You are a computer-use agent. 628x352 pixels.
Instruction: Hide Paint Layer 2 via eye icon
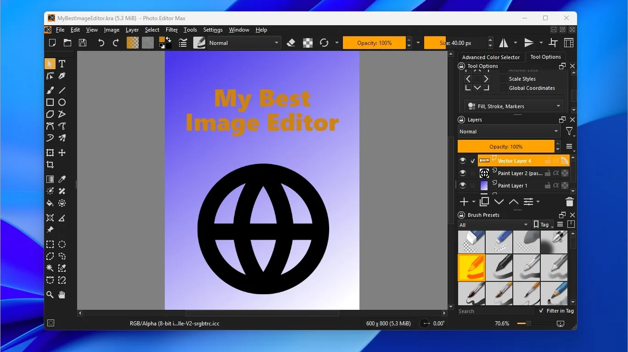point(463,173)
